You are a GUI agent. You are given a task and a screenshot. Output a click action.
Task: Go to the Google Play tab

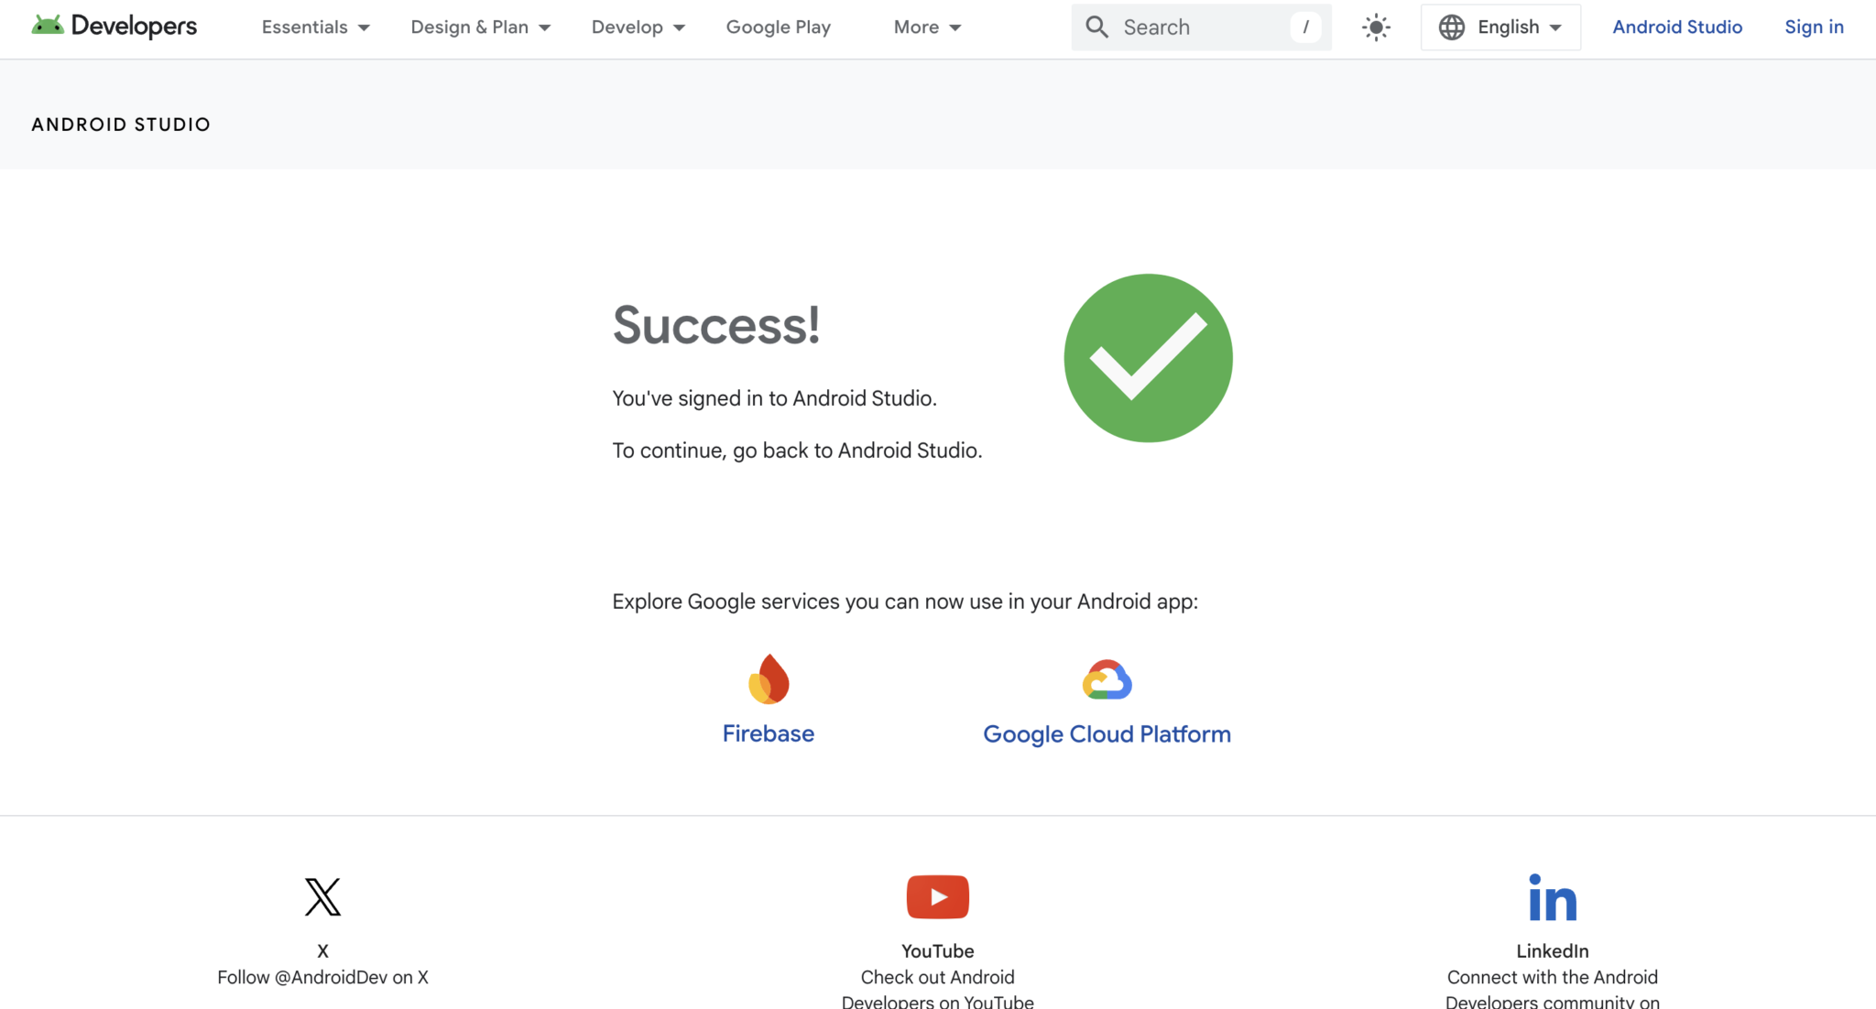[x=778, y=27]
